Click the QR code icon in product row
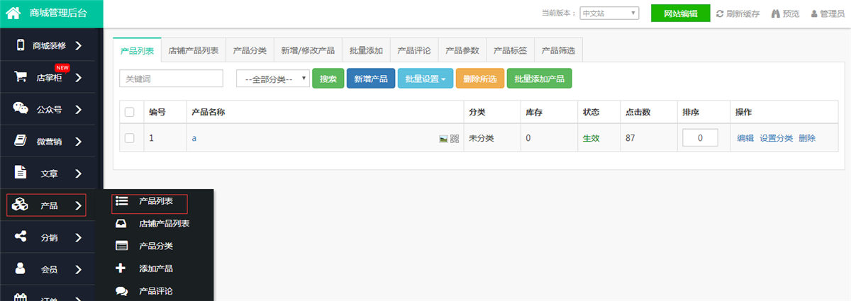 455,139
